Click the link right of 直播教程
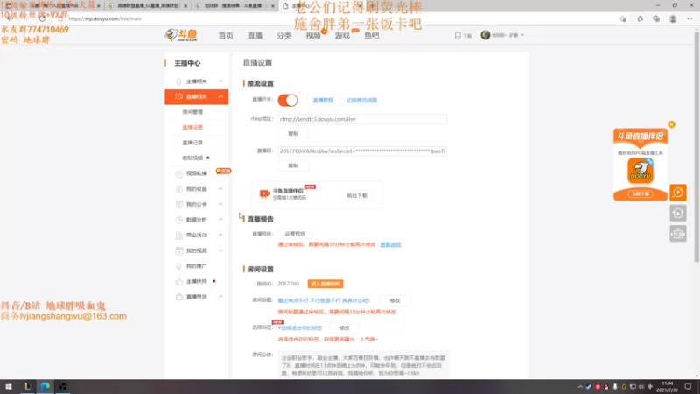Image resolution: width=700 pixels, height=394 pixels. pos(361,100)
